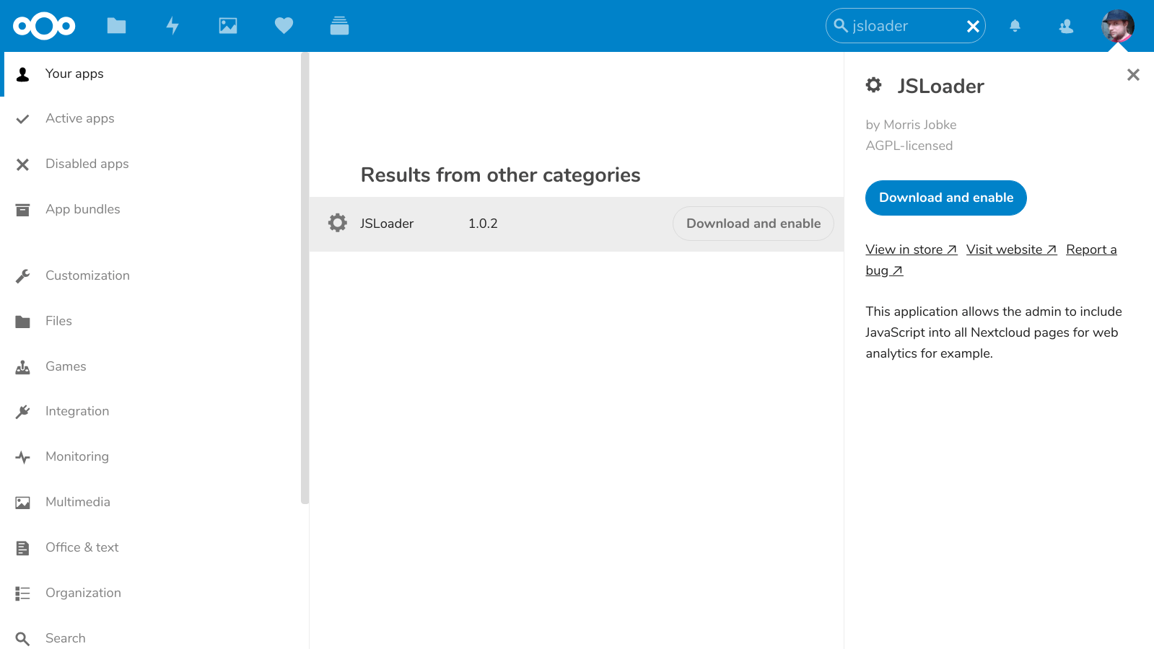This screenshot has height=649, width=1154.
Task: Click the JSLoader gear icon in list row
Action: click(x=338, y=223)
